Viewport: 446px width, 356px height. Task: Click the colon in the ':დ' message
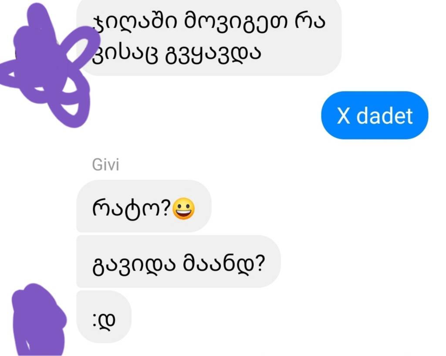[x=95, y=320]
